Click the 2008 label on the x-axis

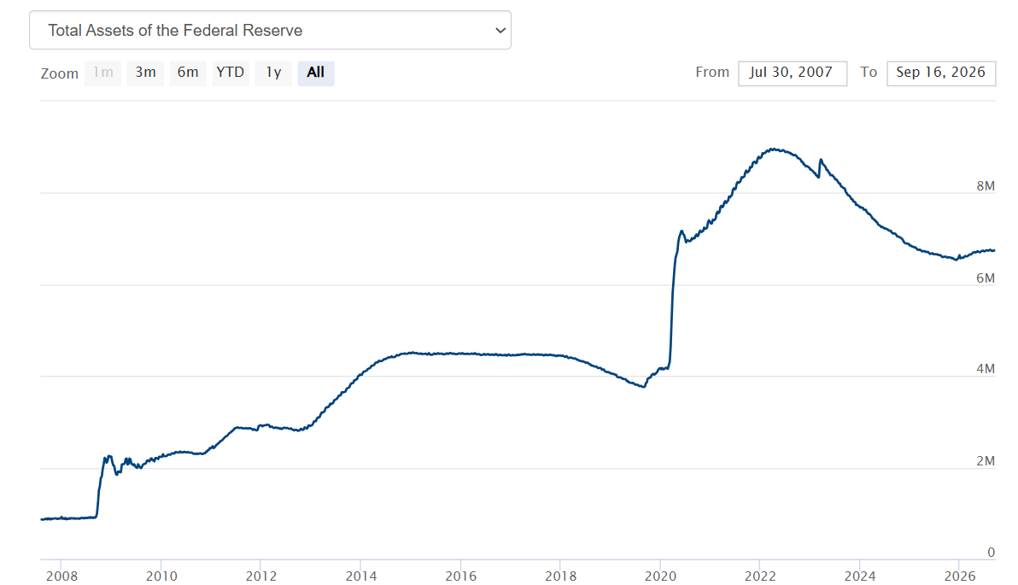pyautogui.click(x=61, y=576)
